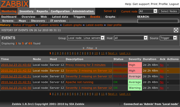
Task: Click Ack No for Apache not running
Action: [x=162, y=82]
